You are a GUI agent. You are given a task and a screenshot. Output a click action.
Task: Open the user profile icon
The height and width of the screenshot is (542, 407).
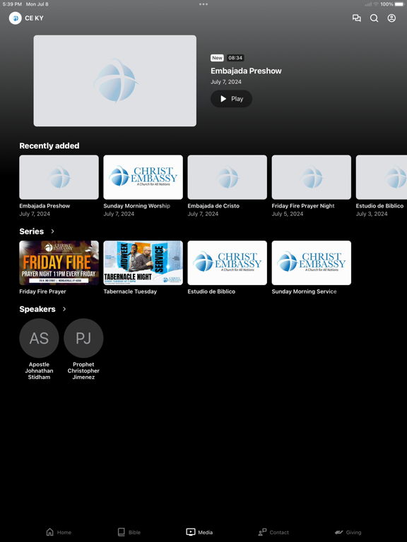(391, 18)
